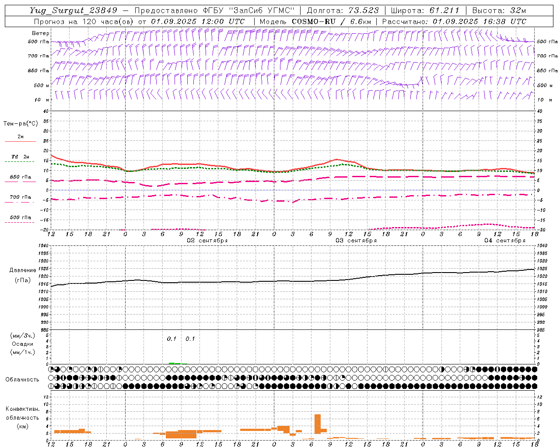Click the '03 сентября' date label

click(356, 241)
